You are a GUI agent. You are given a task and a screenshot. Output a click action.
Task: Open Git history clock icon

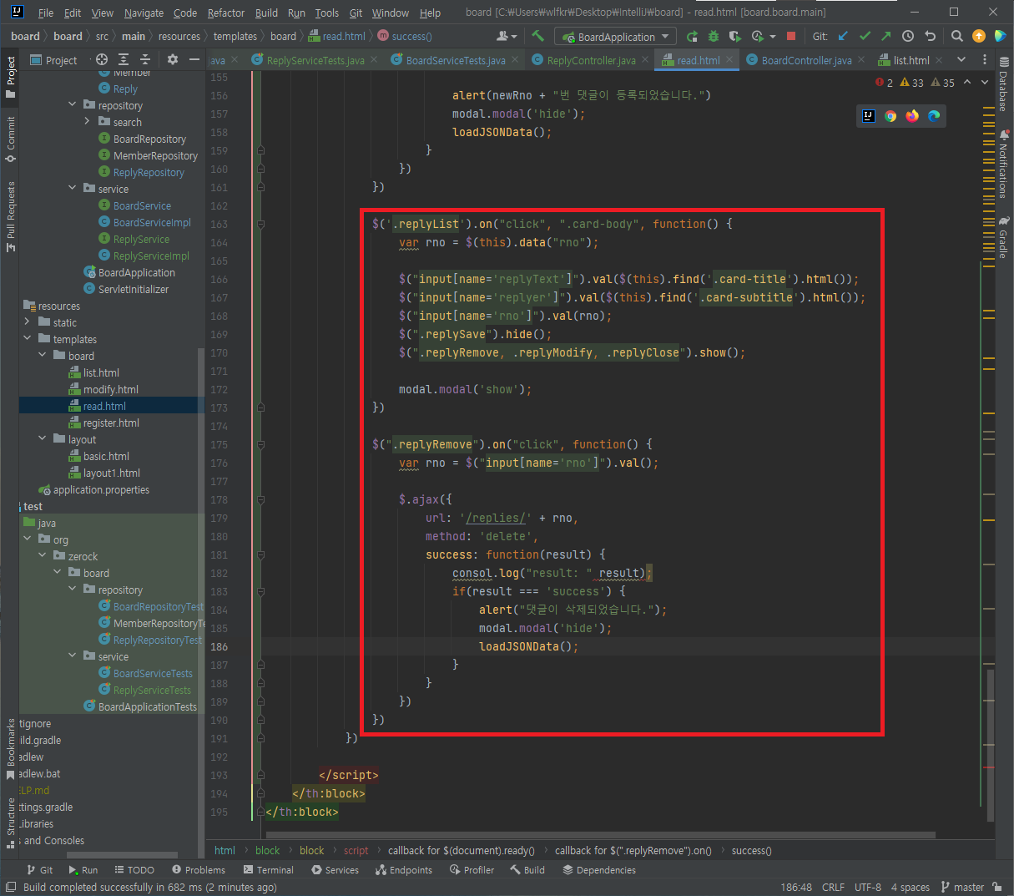tap(908, 36)
